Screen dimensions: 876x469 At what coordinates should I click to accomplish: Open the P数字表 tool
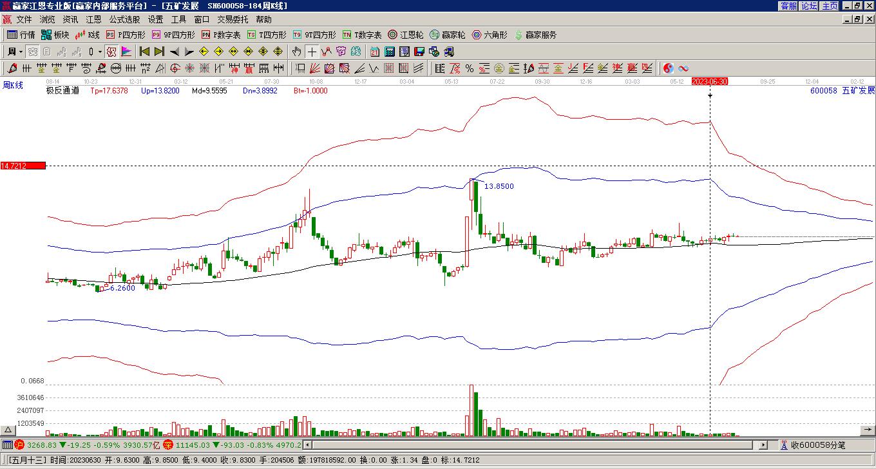click(x=222, y=35)
